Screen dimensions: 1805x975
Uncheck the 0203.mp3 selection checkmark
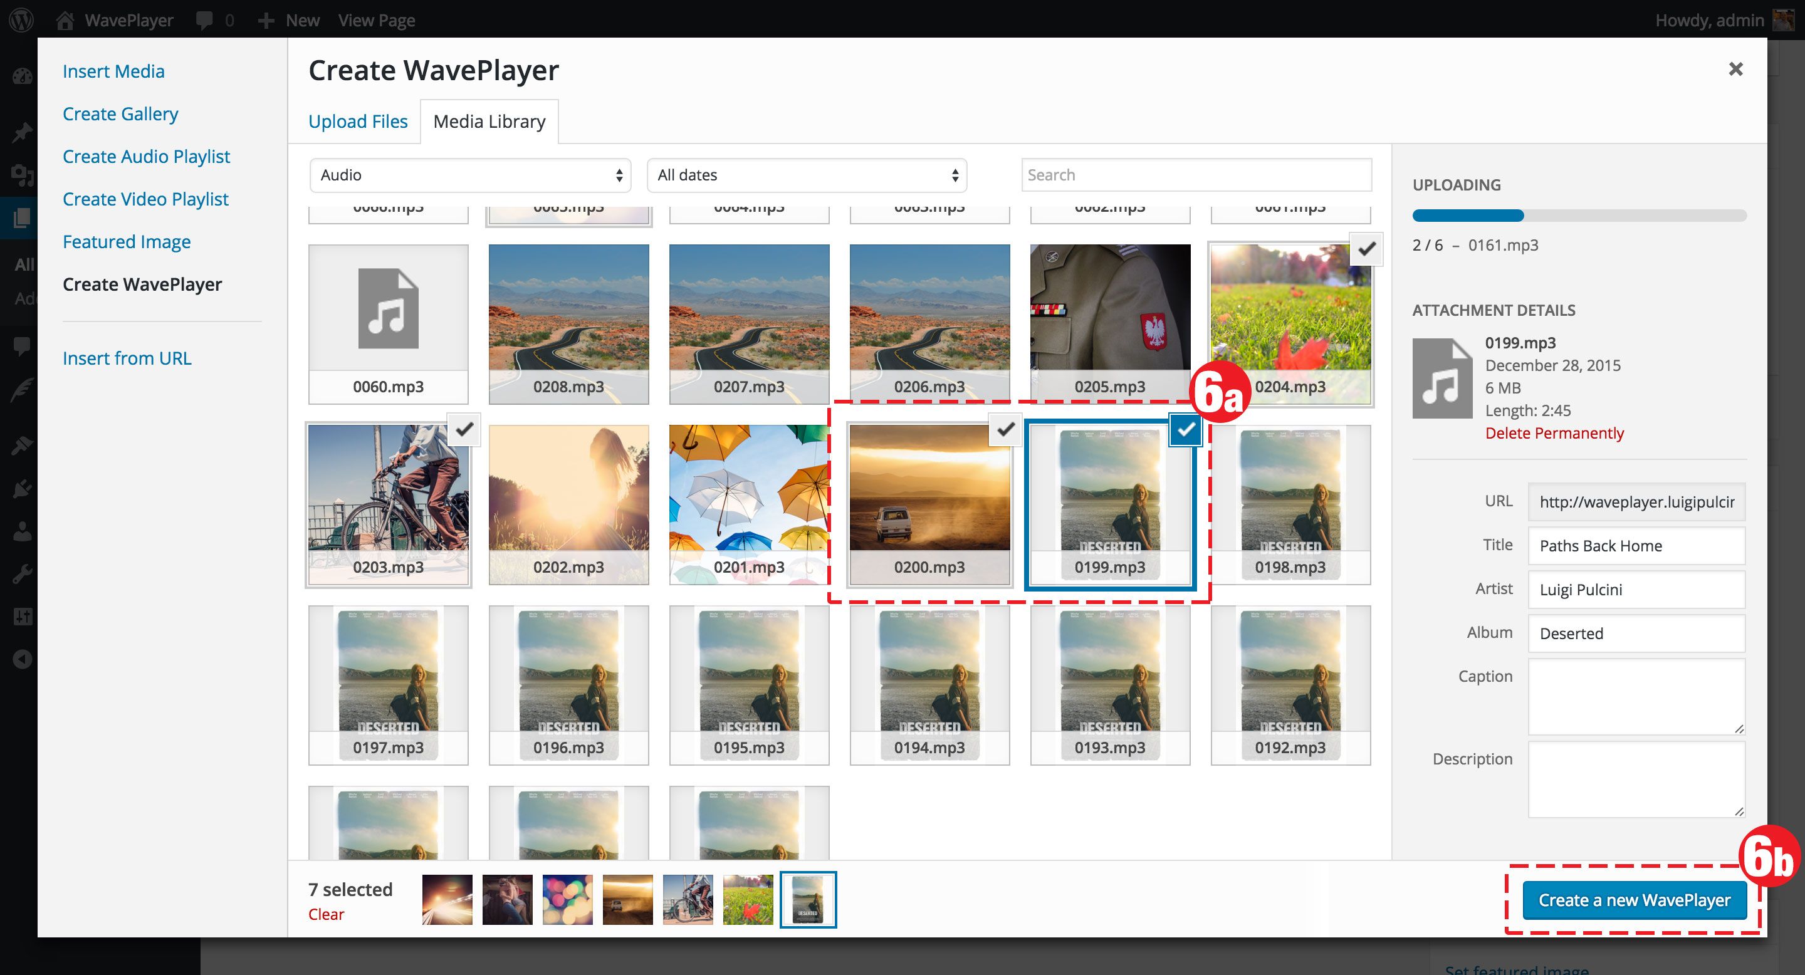coord(464,429)
